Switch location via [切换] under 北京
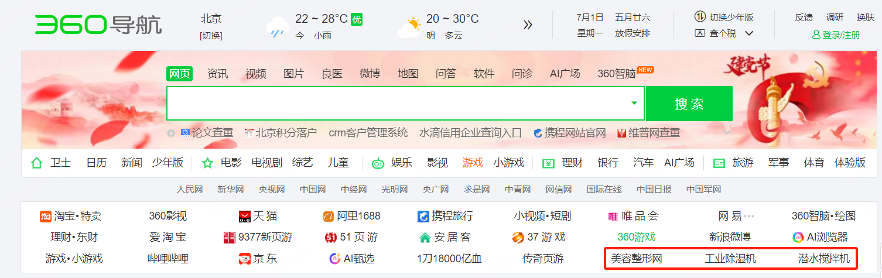Image resolution: width=882 pixels, height=278 pixels. 211,36
